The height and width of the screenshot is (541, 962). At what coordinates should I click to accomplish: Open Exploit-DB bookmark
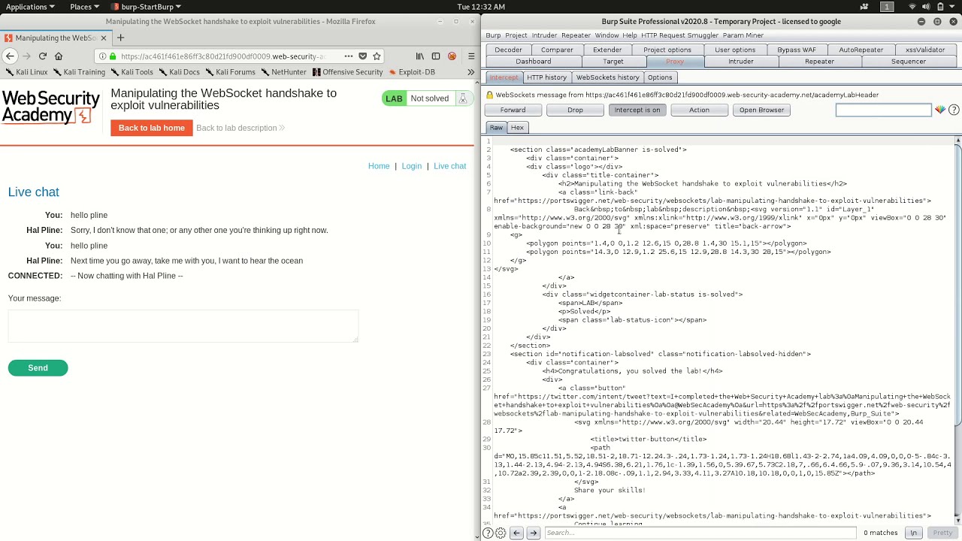(412, 72)
